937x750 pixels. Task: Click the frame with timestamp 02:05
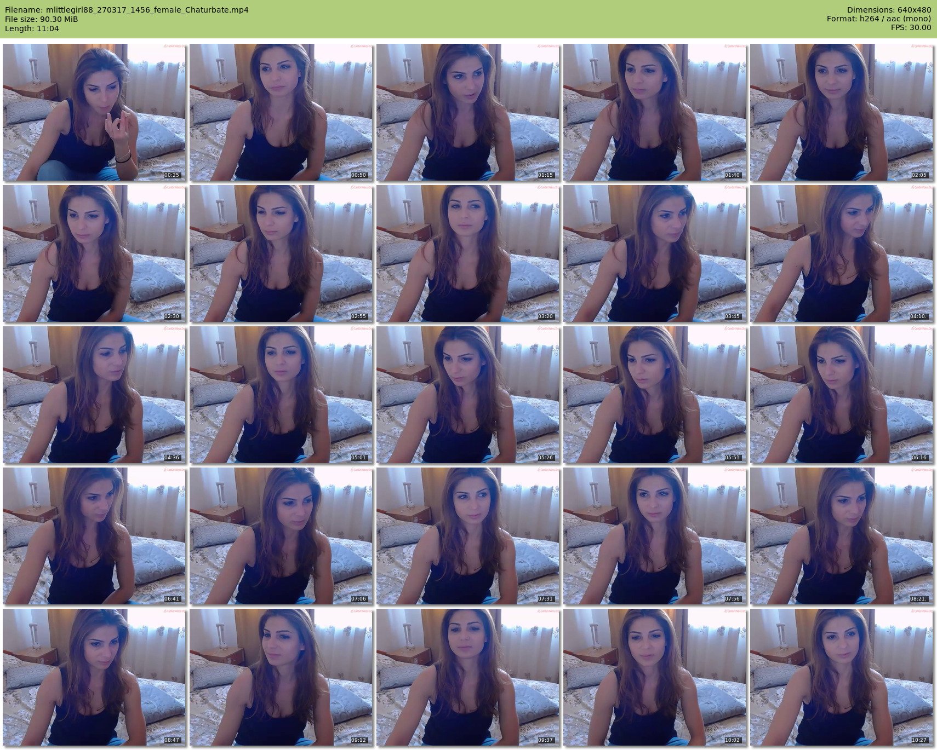pos(841,112)
